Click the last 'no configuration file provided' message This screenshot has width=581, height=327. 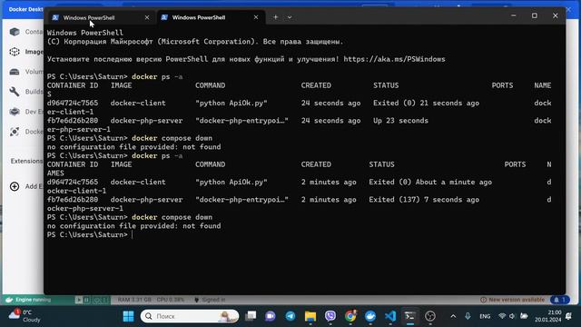(x=133, y=226)
